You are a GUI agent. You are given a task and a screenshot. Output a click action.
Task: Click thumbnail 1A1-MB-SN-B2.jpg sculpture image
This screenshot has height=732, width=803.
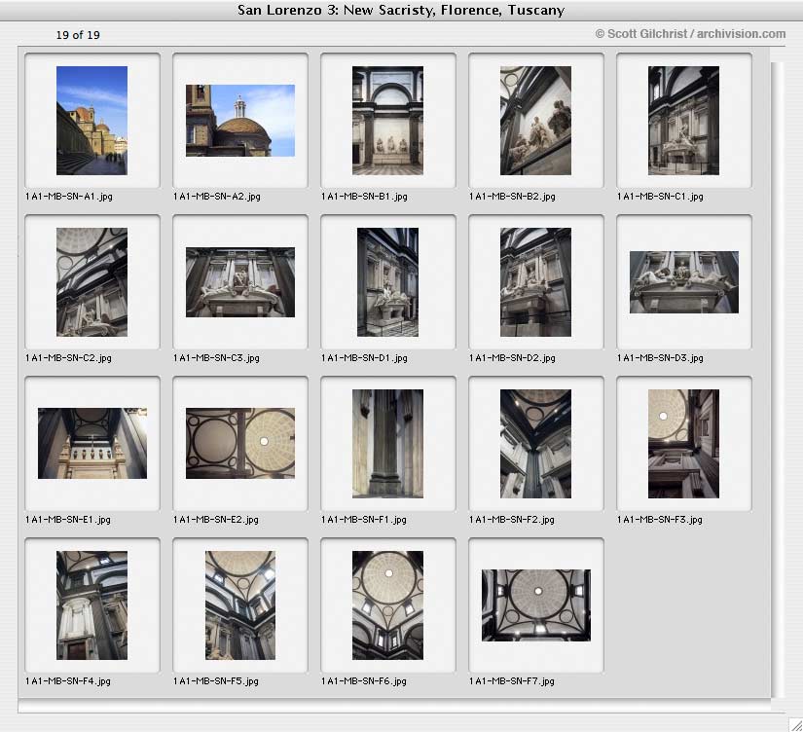[x=535, y=121]
